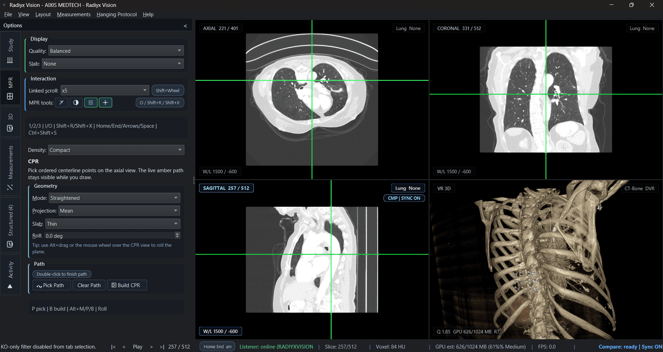Click the axial W/L 1500 / -600 readout
663x352 pixels.
click(220, 172)
